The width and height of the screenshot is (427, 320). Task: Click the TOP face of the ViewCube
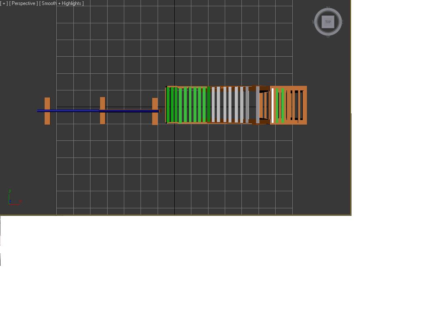pyautogui.click(x=328, y=22)
